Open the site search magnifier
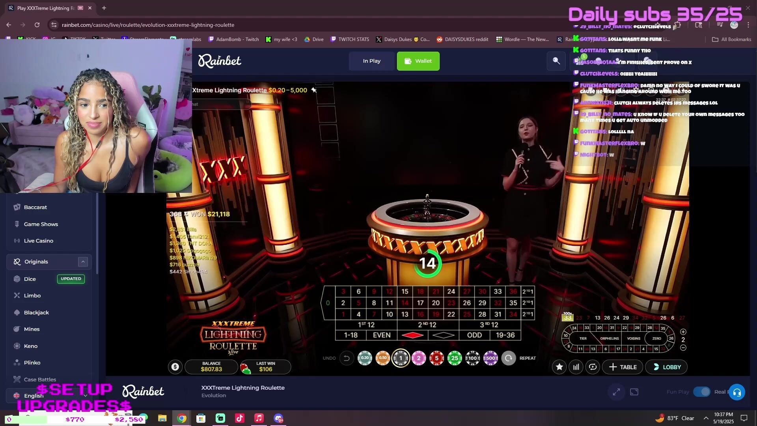This screenshot has height=426, width=757. click(x=556, y=61)
